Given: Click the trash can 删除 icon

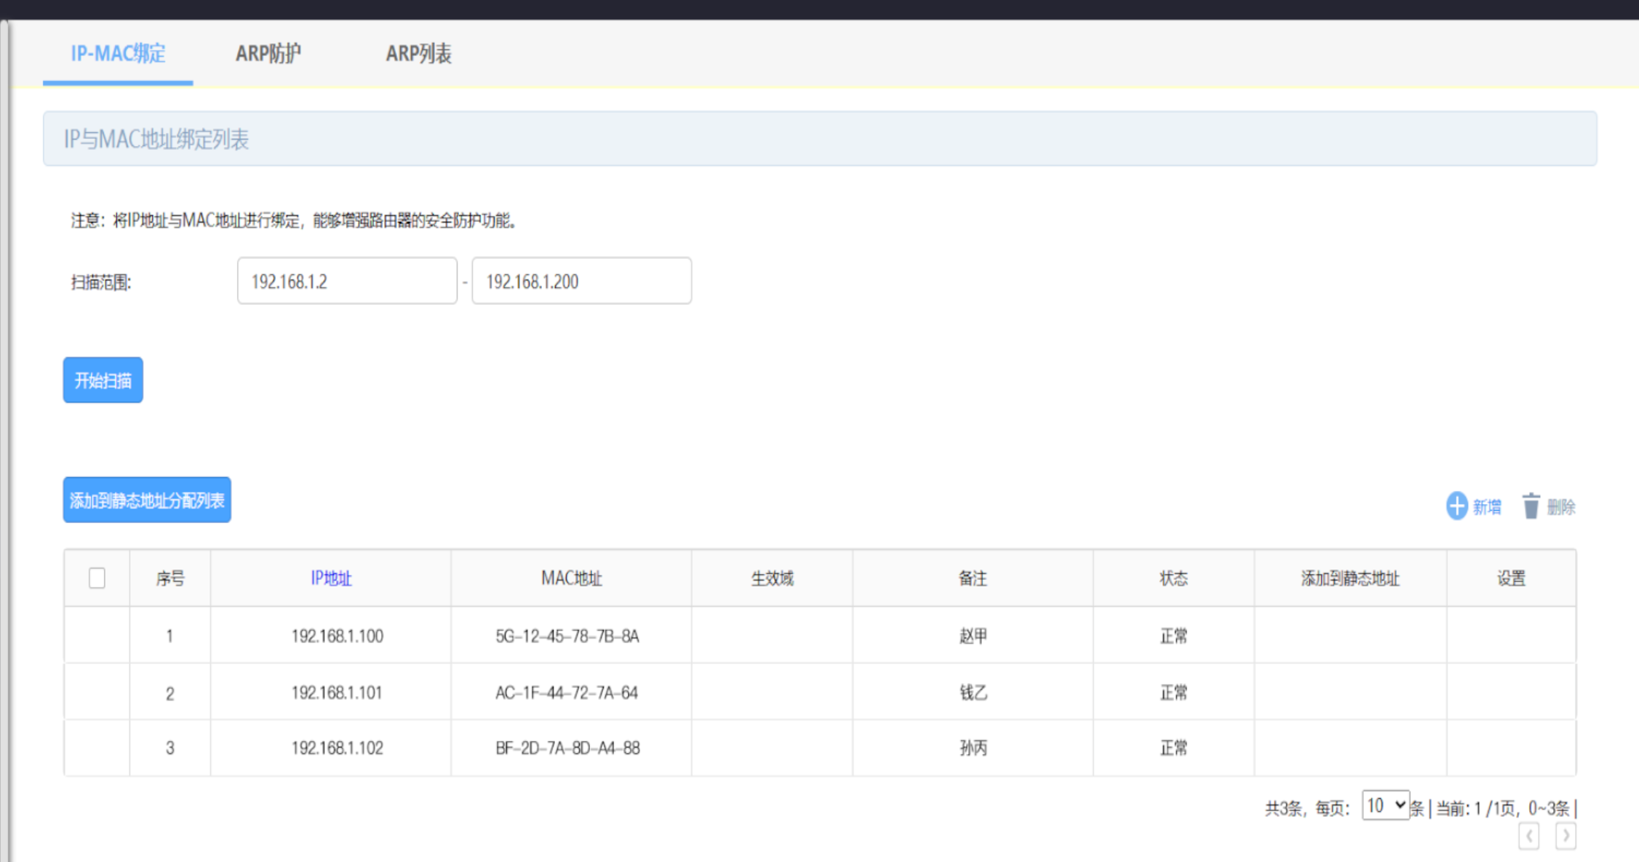Looking at the screenshot, I should (x=1531, y=506).
